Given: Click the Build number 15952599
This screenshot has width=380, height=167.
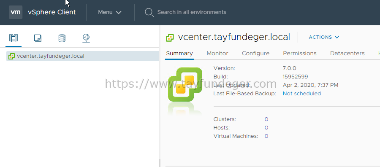Looking at the screenshot, I should point(295,77).
